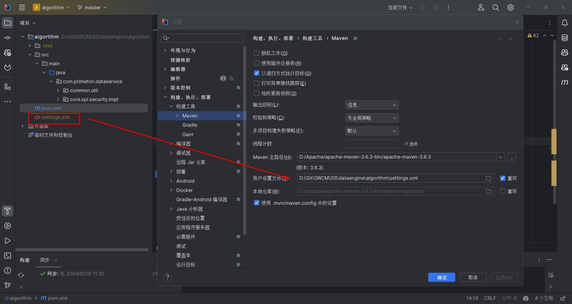572x304 pixels.
Task: Uncheck 使用 .mvn/maven.config 中的设置
Action: 257,203
